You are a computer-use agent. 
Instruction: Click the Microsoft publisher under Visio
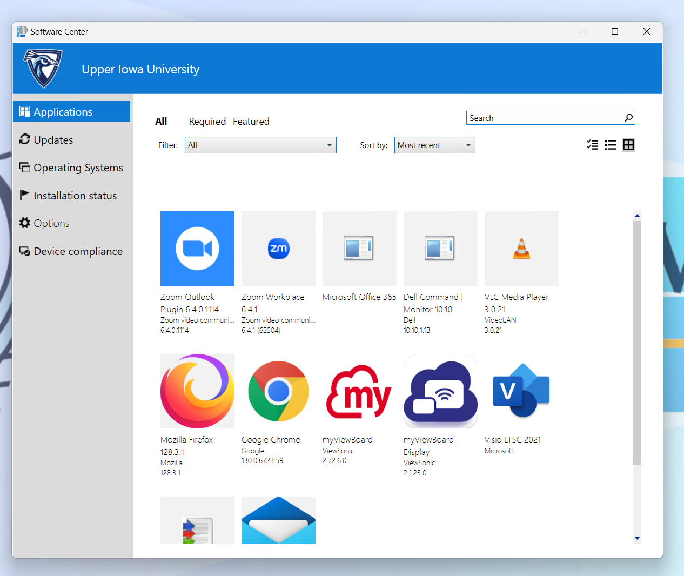[x=499, y=451]
